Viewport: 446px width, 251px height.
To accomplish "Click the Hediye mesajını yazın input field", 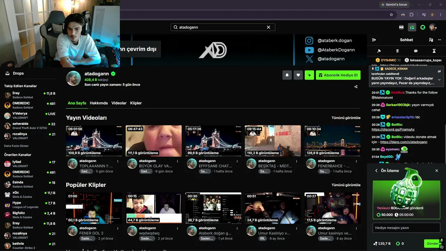I will [x=406, y=228].
